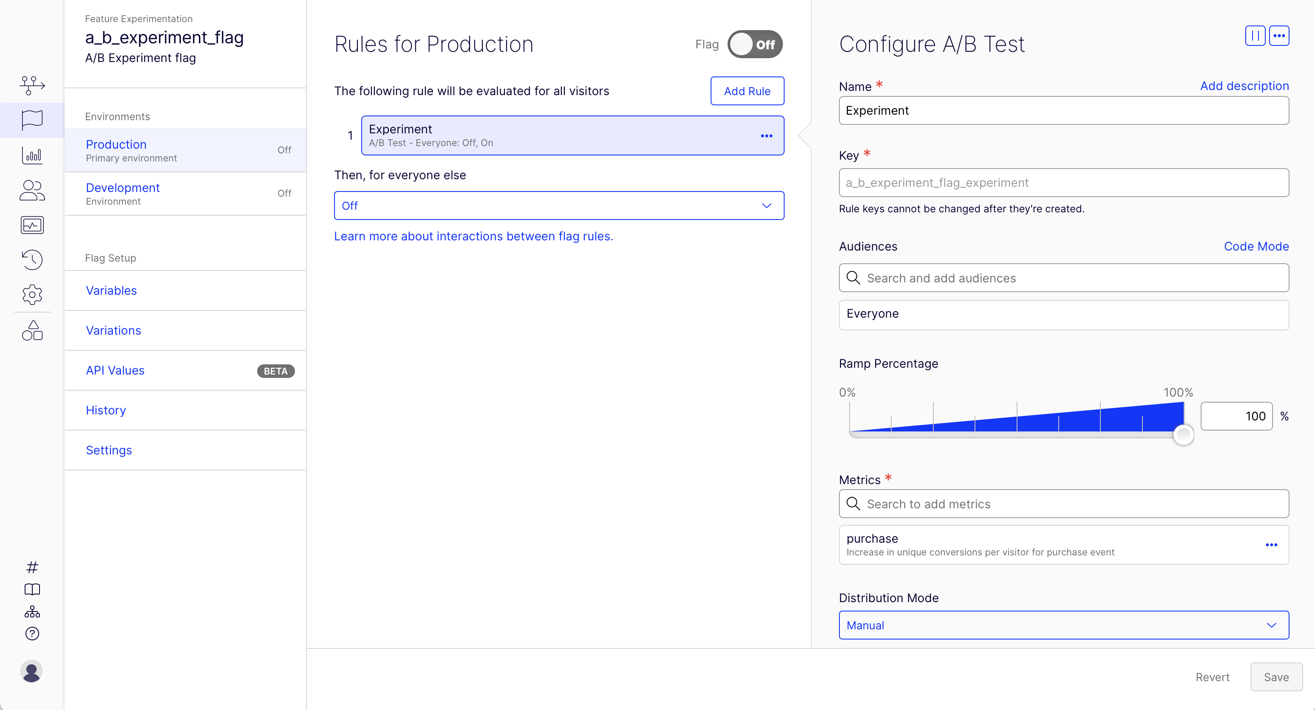Open the Settings gear icon in sidebar
The width and height of the screenshot is (1315, 710).
(32, 294)
